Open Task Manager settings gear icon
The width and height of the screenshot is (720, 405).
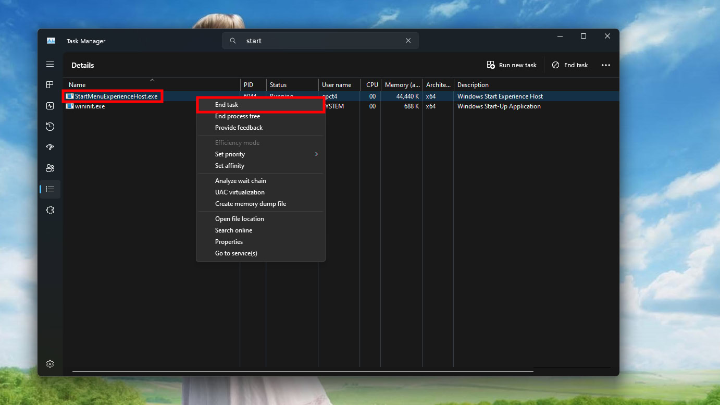click(x=50, y=364)
